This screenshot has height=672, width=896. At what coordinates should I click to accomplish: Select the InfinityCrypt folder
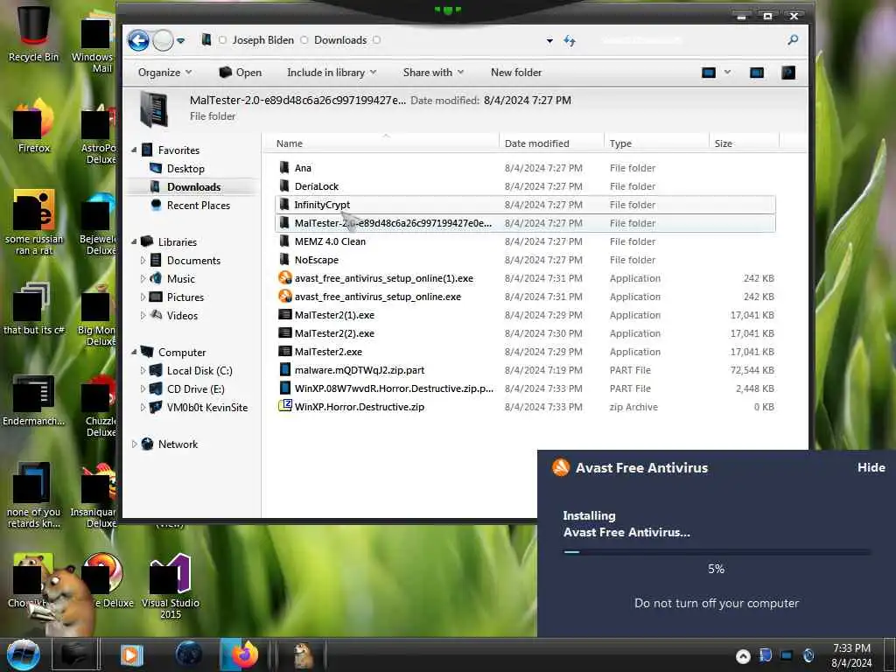[322, 205]
